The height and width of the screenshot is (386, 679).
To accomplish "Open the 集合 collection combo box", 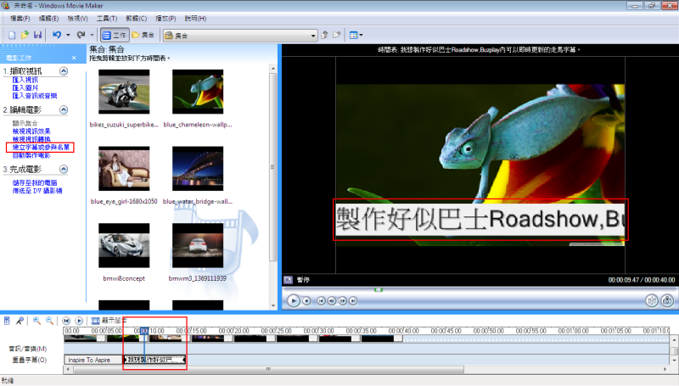I will [x=240, y=36].
